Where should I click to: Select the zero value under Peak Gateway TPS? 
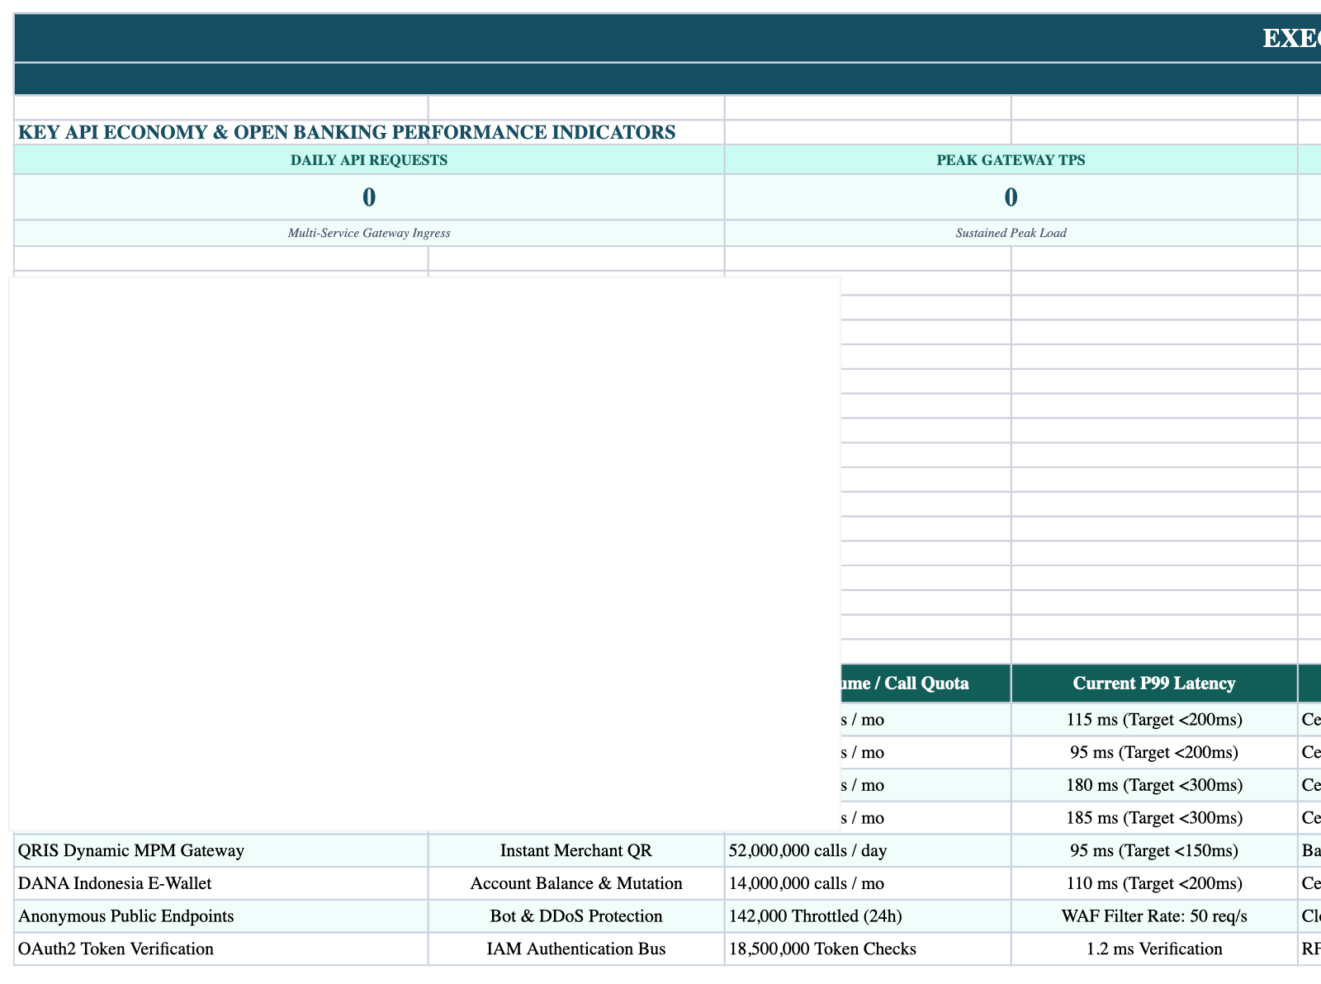pos(1011,197)
